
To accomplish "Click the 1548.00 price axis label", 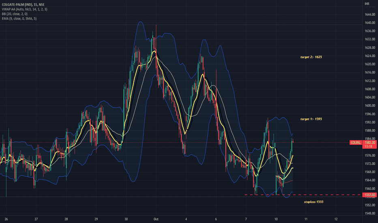I will [x=370, y=213].
